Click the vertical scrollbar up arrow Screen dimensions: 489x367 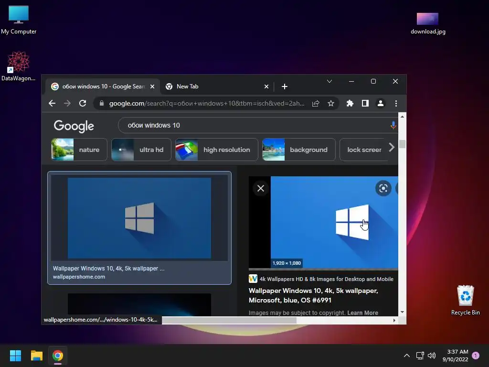click(402, 117)
